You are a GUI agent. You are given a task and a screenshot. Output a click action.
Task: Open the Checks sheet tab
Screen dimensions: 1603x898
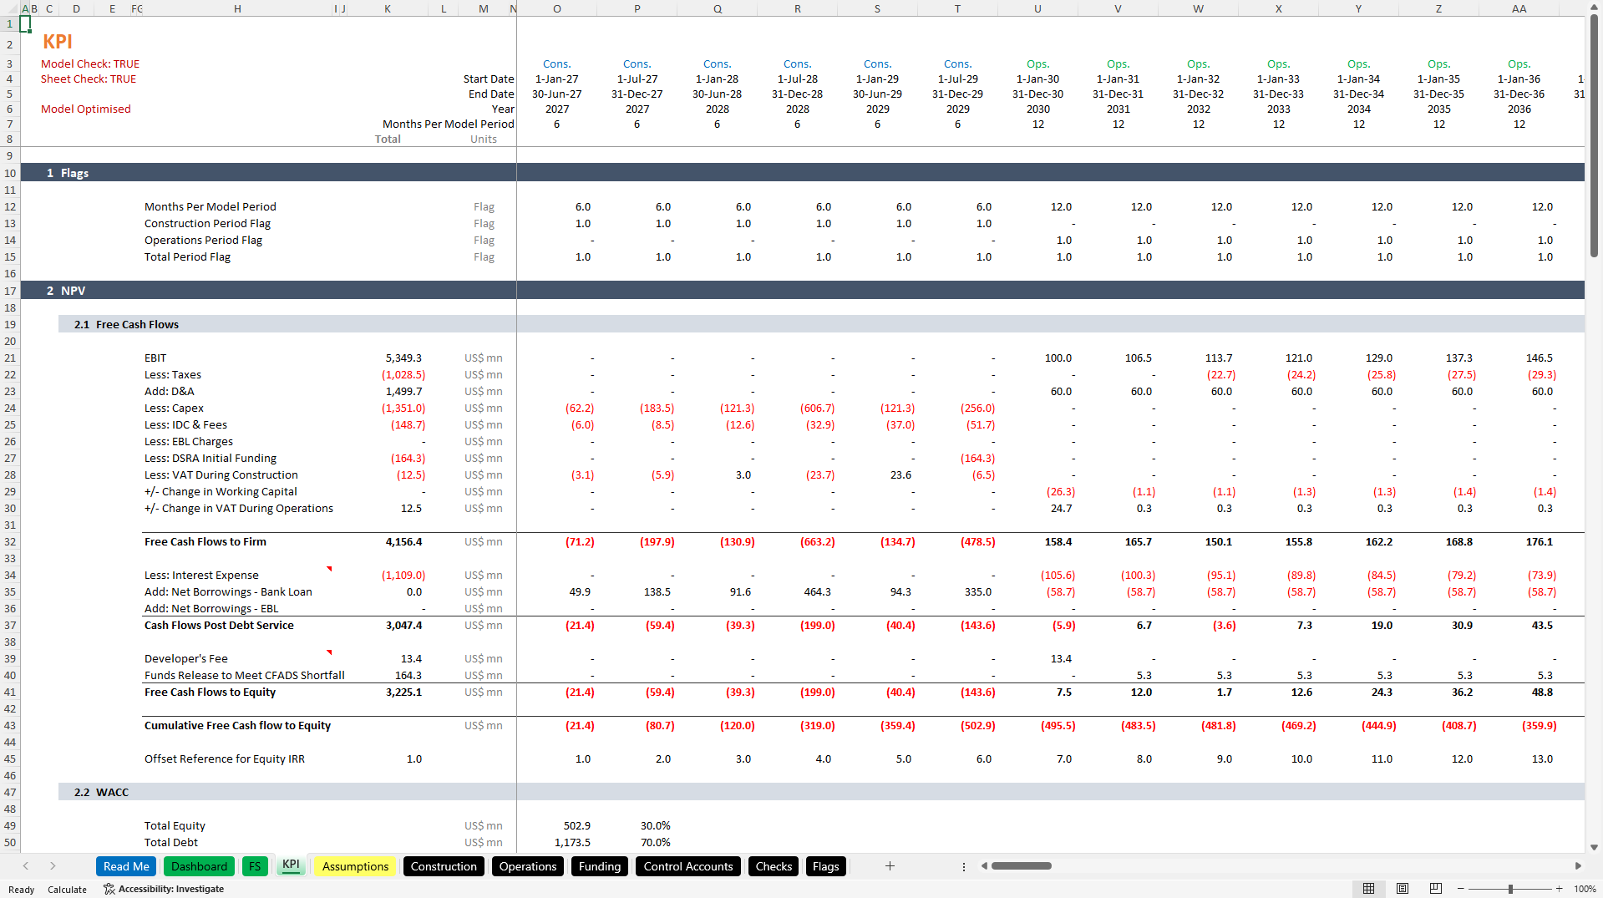[x=774, y=866]
